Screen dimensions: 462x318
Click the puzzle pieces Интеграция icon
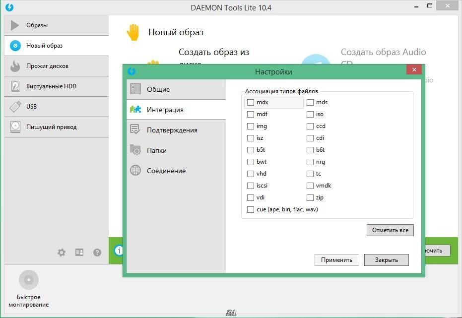pos(135,110)
